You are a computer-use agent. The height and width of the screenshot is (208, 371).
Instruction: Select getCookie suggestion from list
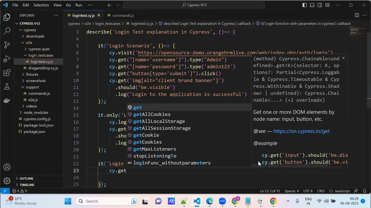pos(189,135)
